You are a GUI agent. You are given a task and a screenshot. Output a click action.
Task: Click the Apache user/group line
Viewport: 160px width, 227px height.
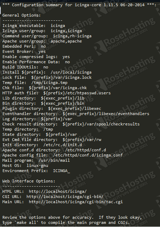[x=42, y=41]
